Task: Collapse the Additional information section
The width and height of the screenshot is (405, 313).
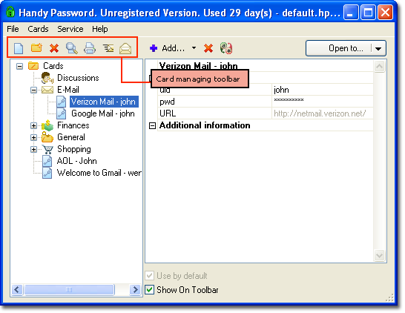Action: click(x=152, y=126)
